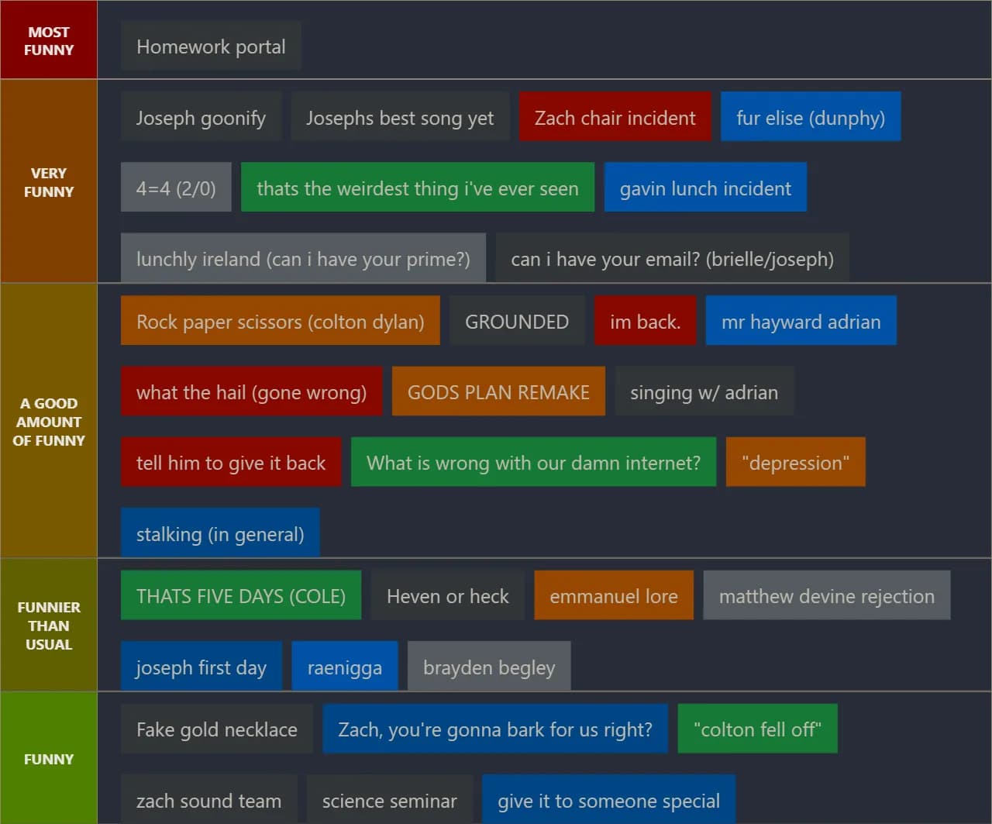
Task: Select the "VERY FUNNY" tier label
Action: click(x=49, y=181)
